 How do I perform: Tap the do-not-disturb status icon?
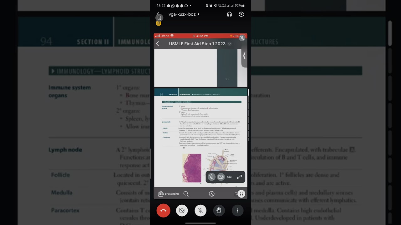[169, 6]
